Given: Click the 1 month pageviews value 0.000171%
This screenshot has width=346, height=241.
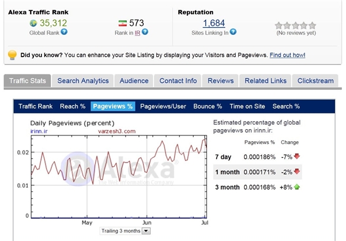Looking at the screenshot, I should point(259,172).
